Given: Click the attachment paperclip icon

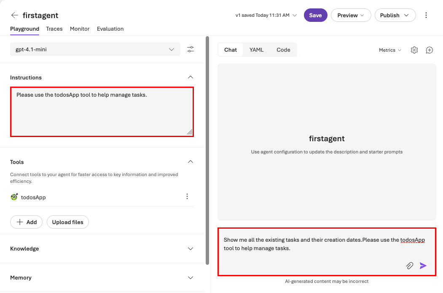Looking at the screenshot, I should coord(409,265).
